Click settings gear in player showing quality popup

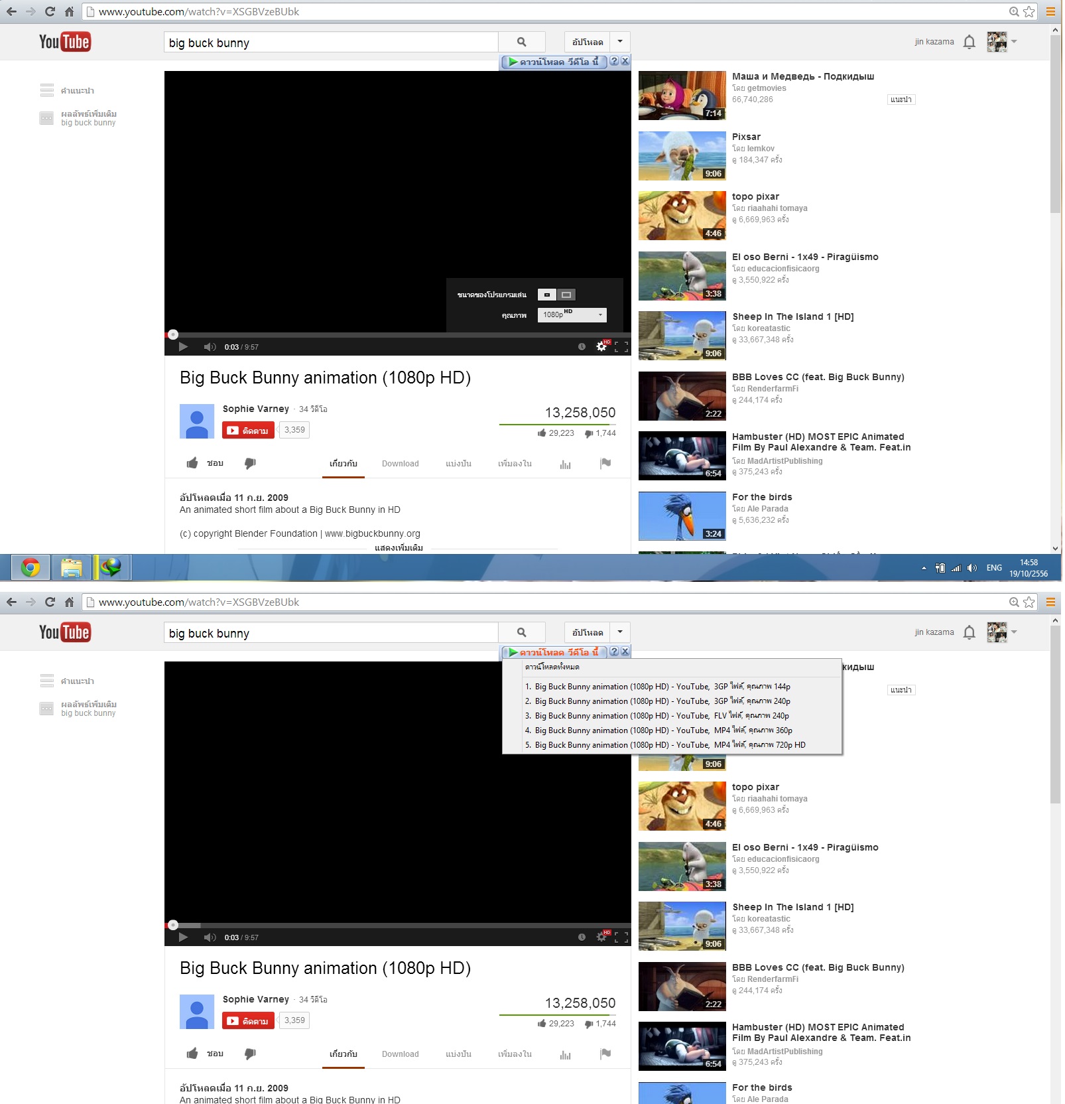(601, 346)
